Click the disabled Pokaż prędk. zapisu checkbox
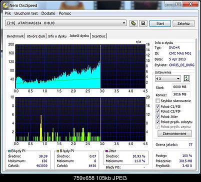The height and width of the screenshot is (182, 201). (x=157, y=126)
